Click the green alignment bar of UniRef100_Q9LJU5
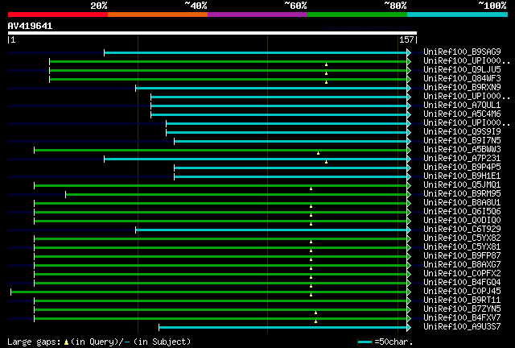Viewport: 515px width, 348px height. 229,70
